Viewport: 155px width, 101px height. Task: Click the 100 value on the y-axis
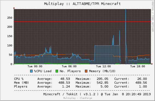click(10, 46)
